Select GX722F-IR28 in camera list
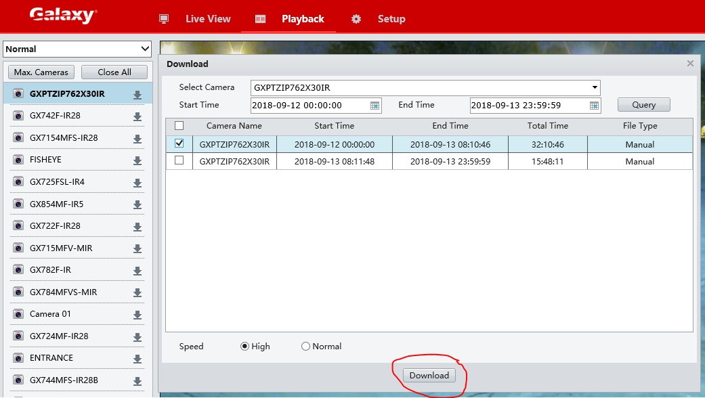This screenshot has height=398, width=705. pyautogui.click(x=55, y=226)
